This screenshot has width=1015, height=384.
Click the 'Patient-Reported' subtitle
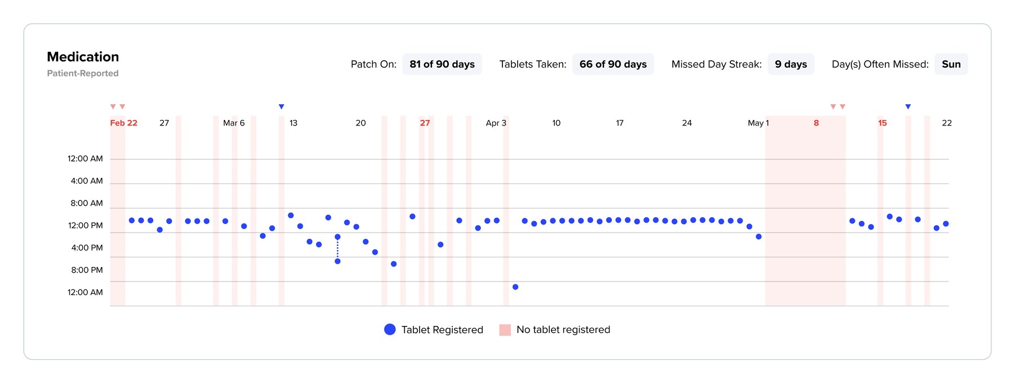pos(83,73)
